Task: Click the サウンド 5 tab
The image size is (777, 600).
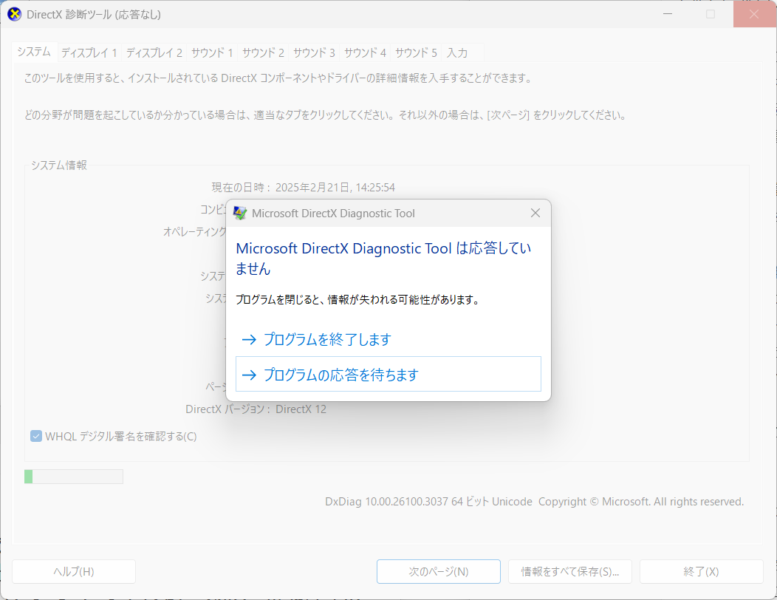Action: pos(416,52)
